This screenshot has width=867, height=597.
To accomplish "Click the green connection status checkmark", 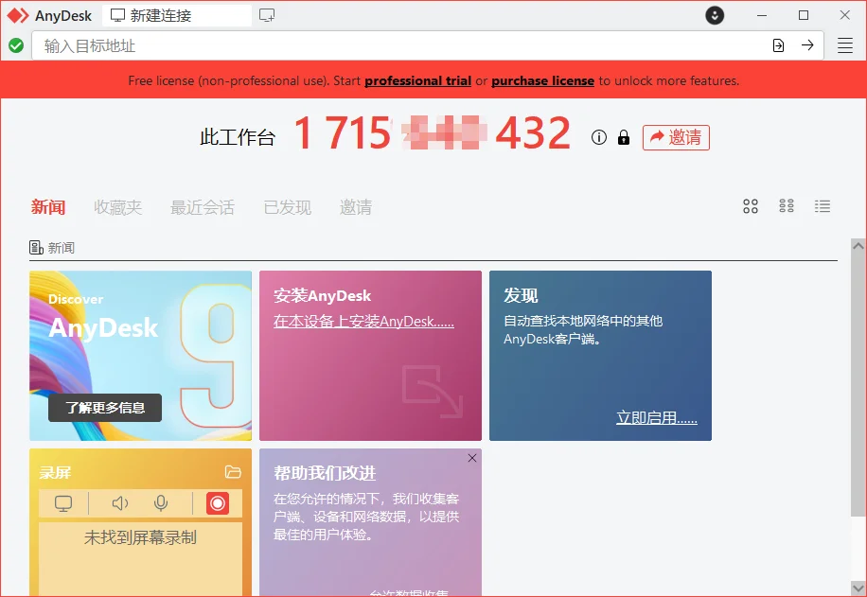I will pos(16,45).
